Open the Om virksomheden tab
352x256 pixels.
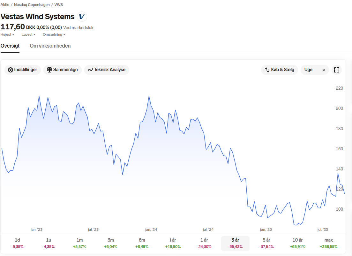tap(50, 46)
